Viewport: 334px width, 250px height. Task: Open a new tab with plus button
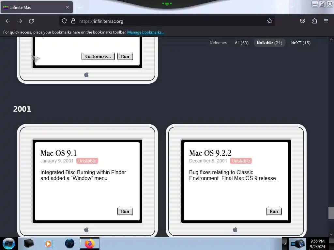pos(80,7)
